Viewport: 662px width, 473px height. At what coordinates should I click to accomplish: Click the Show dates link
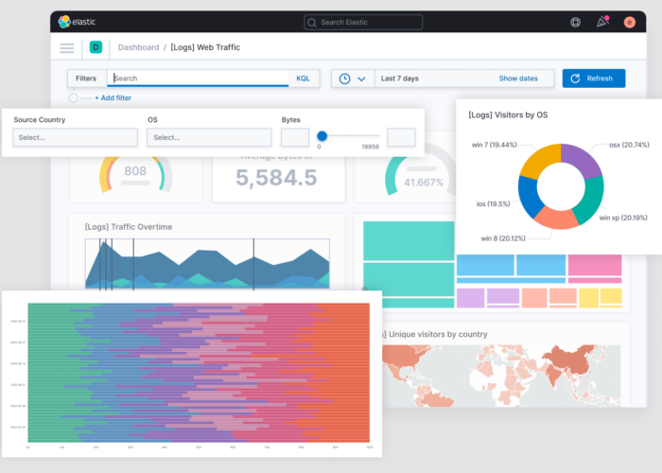pos(518,79)
